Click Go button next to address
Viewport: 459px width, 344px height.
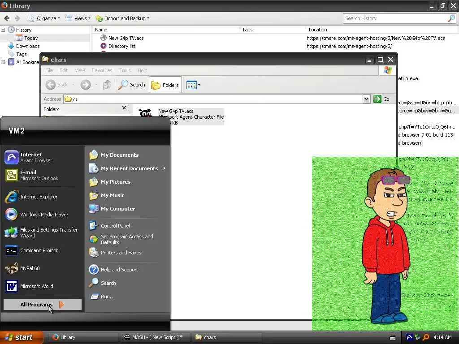382,99
